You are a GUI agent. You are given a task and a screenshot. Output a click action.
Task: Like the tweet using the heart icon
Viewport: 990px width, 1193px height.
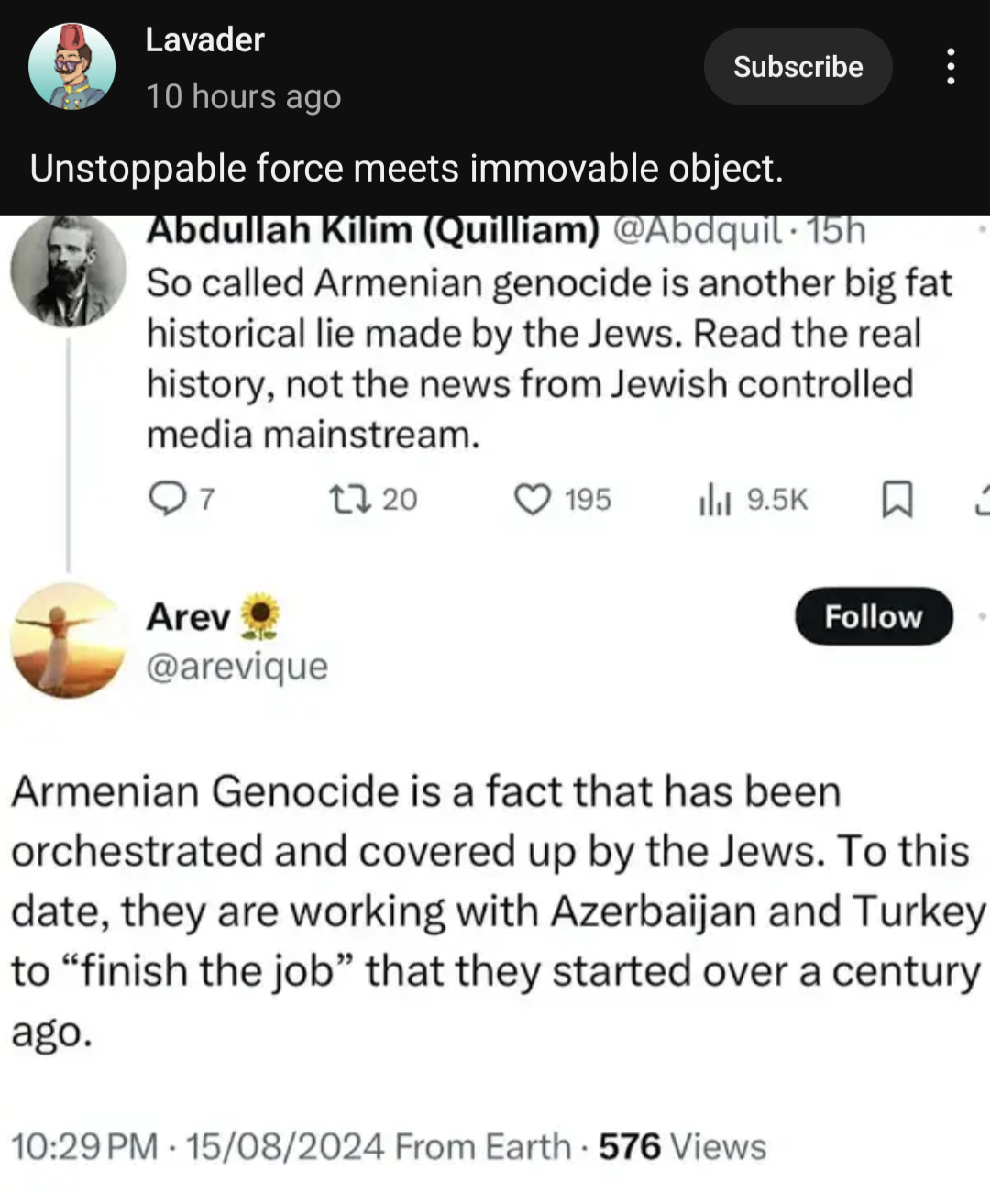click(x=532, y=500)
